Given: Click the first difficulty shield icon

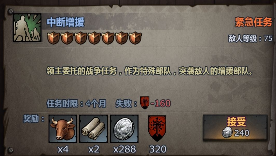Looking at the screenshot, I should pos(53,38).
